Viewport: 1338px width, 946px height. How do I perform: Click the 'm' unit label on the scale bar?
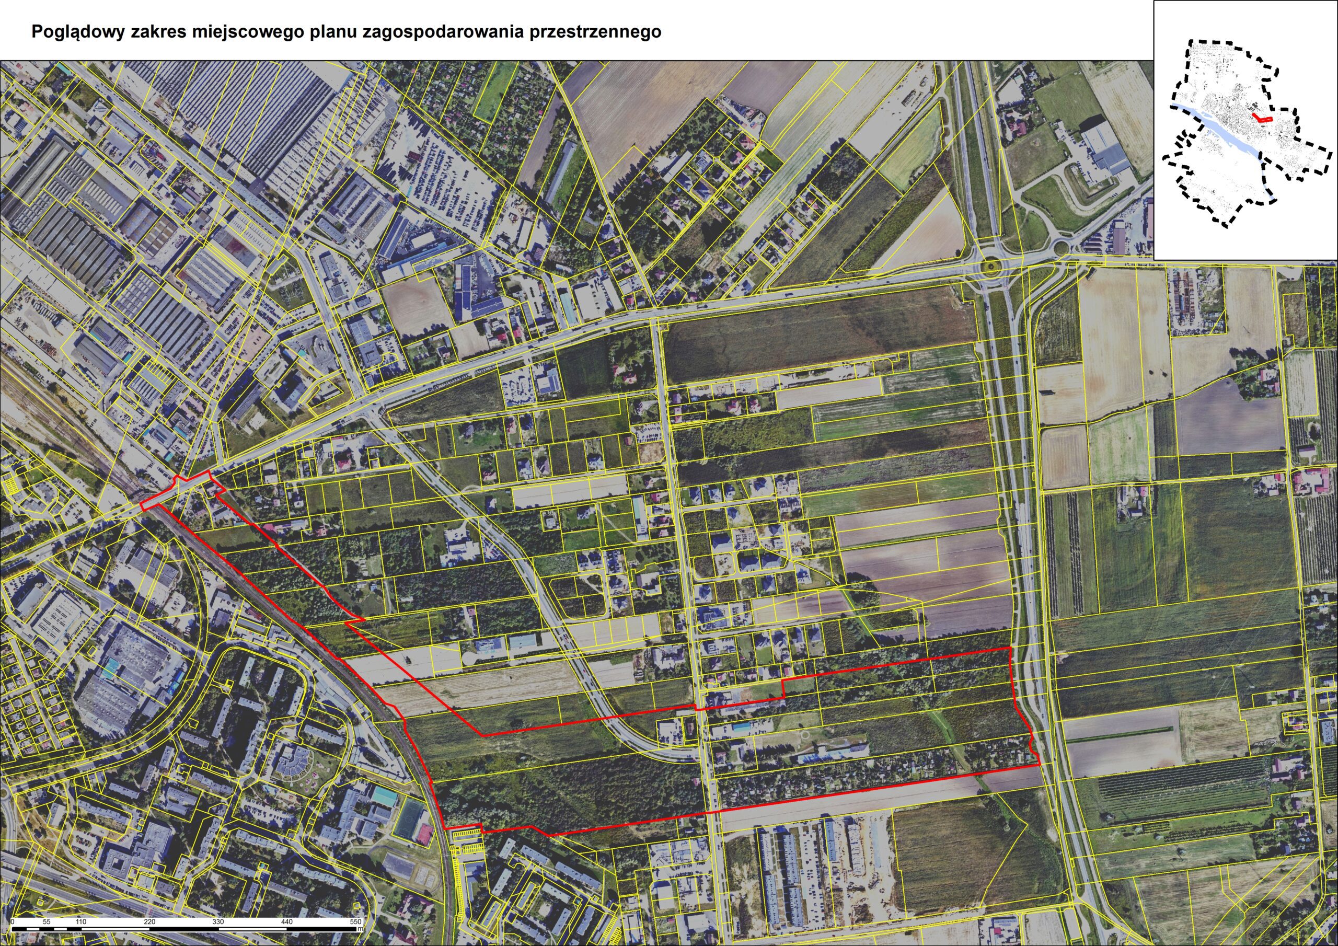361,929
